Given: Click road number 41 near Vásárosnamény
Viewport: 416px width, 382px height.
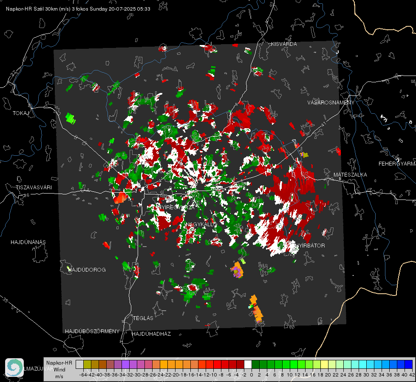Looking at the screenshot, I should click(323, 124).
